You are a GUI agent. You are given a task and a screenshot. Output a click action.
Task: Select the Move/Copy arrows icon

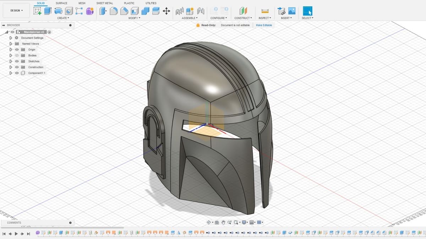(166, 11)
